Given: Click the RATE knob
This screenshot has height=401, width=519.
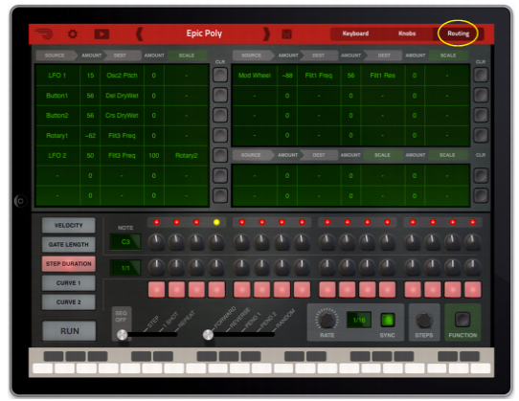Looking at the screenshot, I should (x=327, y=320).
